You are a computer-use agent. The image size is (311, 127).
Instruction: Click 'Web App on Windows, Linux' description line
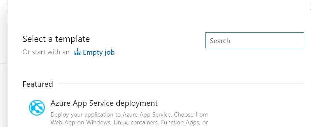coord(129,122)
